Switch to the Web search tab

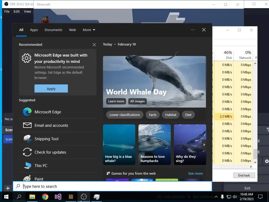pyautogui.click(x=73, y=30)
